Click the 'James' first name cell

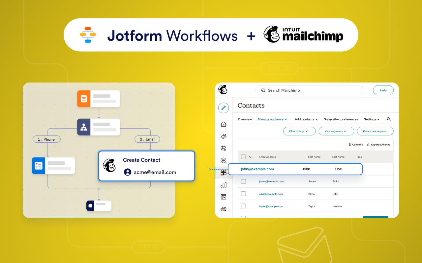[312, 181]
